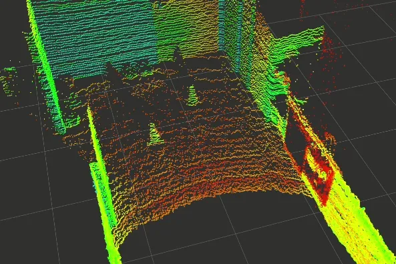
Task: Click the upper green traffic cone point cluster
Action: point(193,96)
